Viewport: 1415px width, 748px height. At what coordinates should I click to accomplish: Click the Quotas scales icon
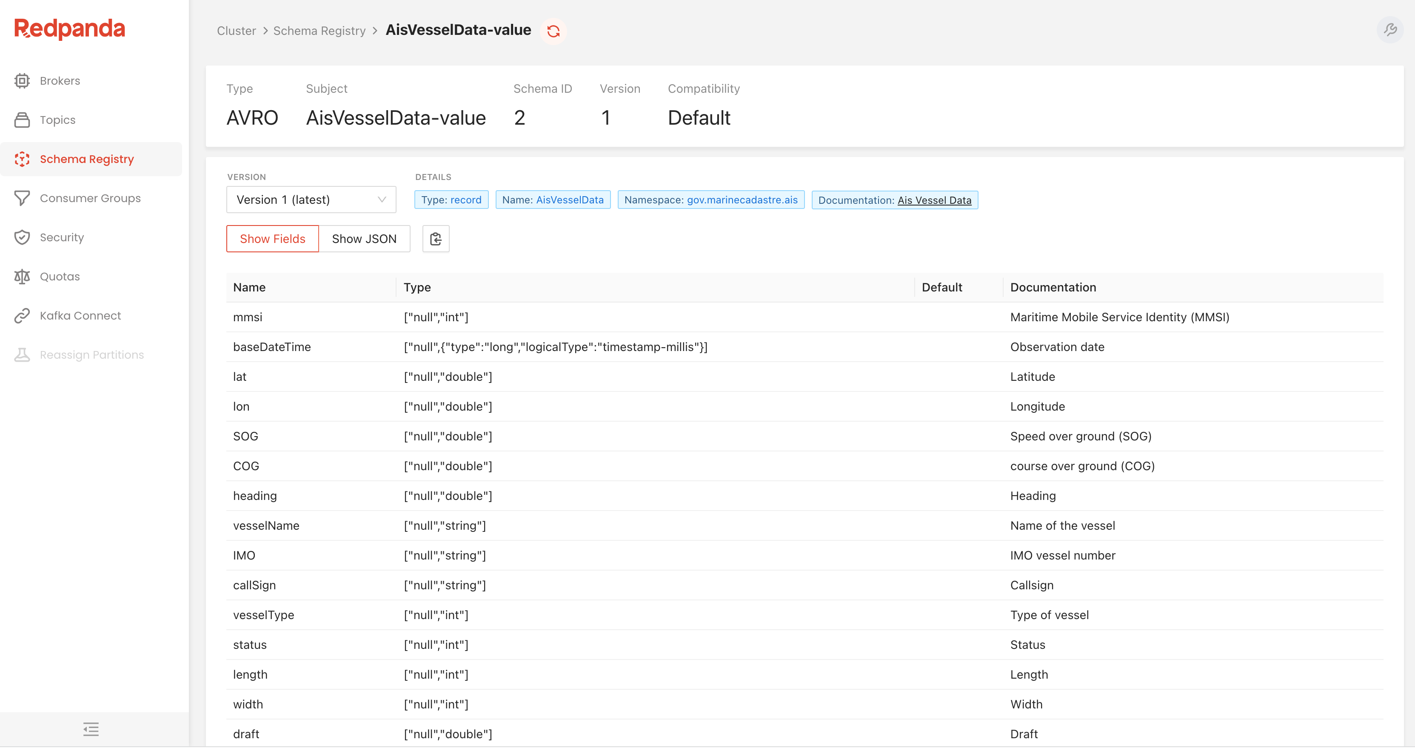pyautogui.click(x=22, y=276)
